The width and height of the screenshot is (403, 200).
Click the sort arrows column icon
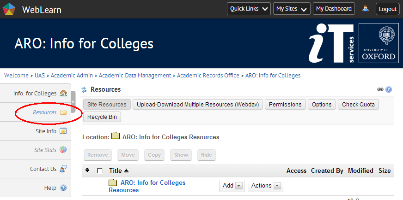(x=88, y=171)
